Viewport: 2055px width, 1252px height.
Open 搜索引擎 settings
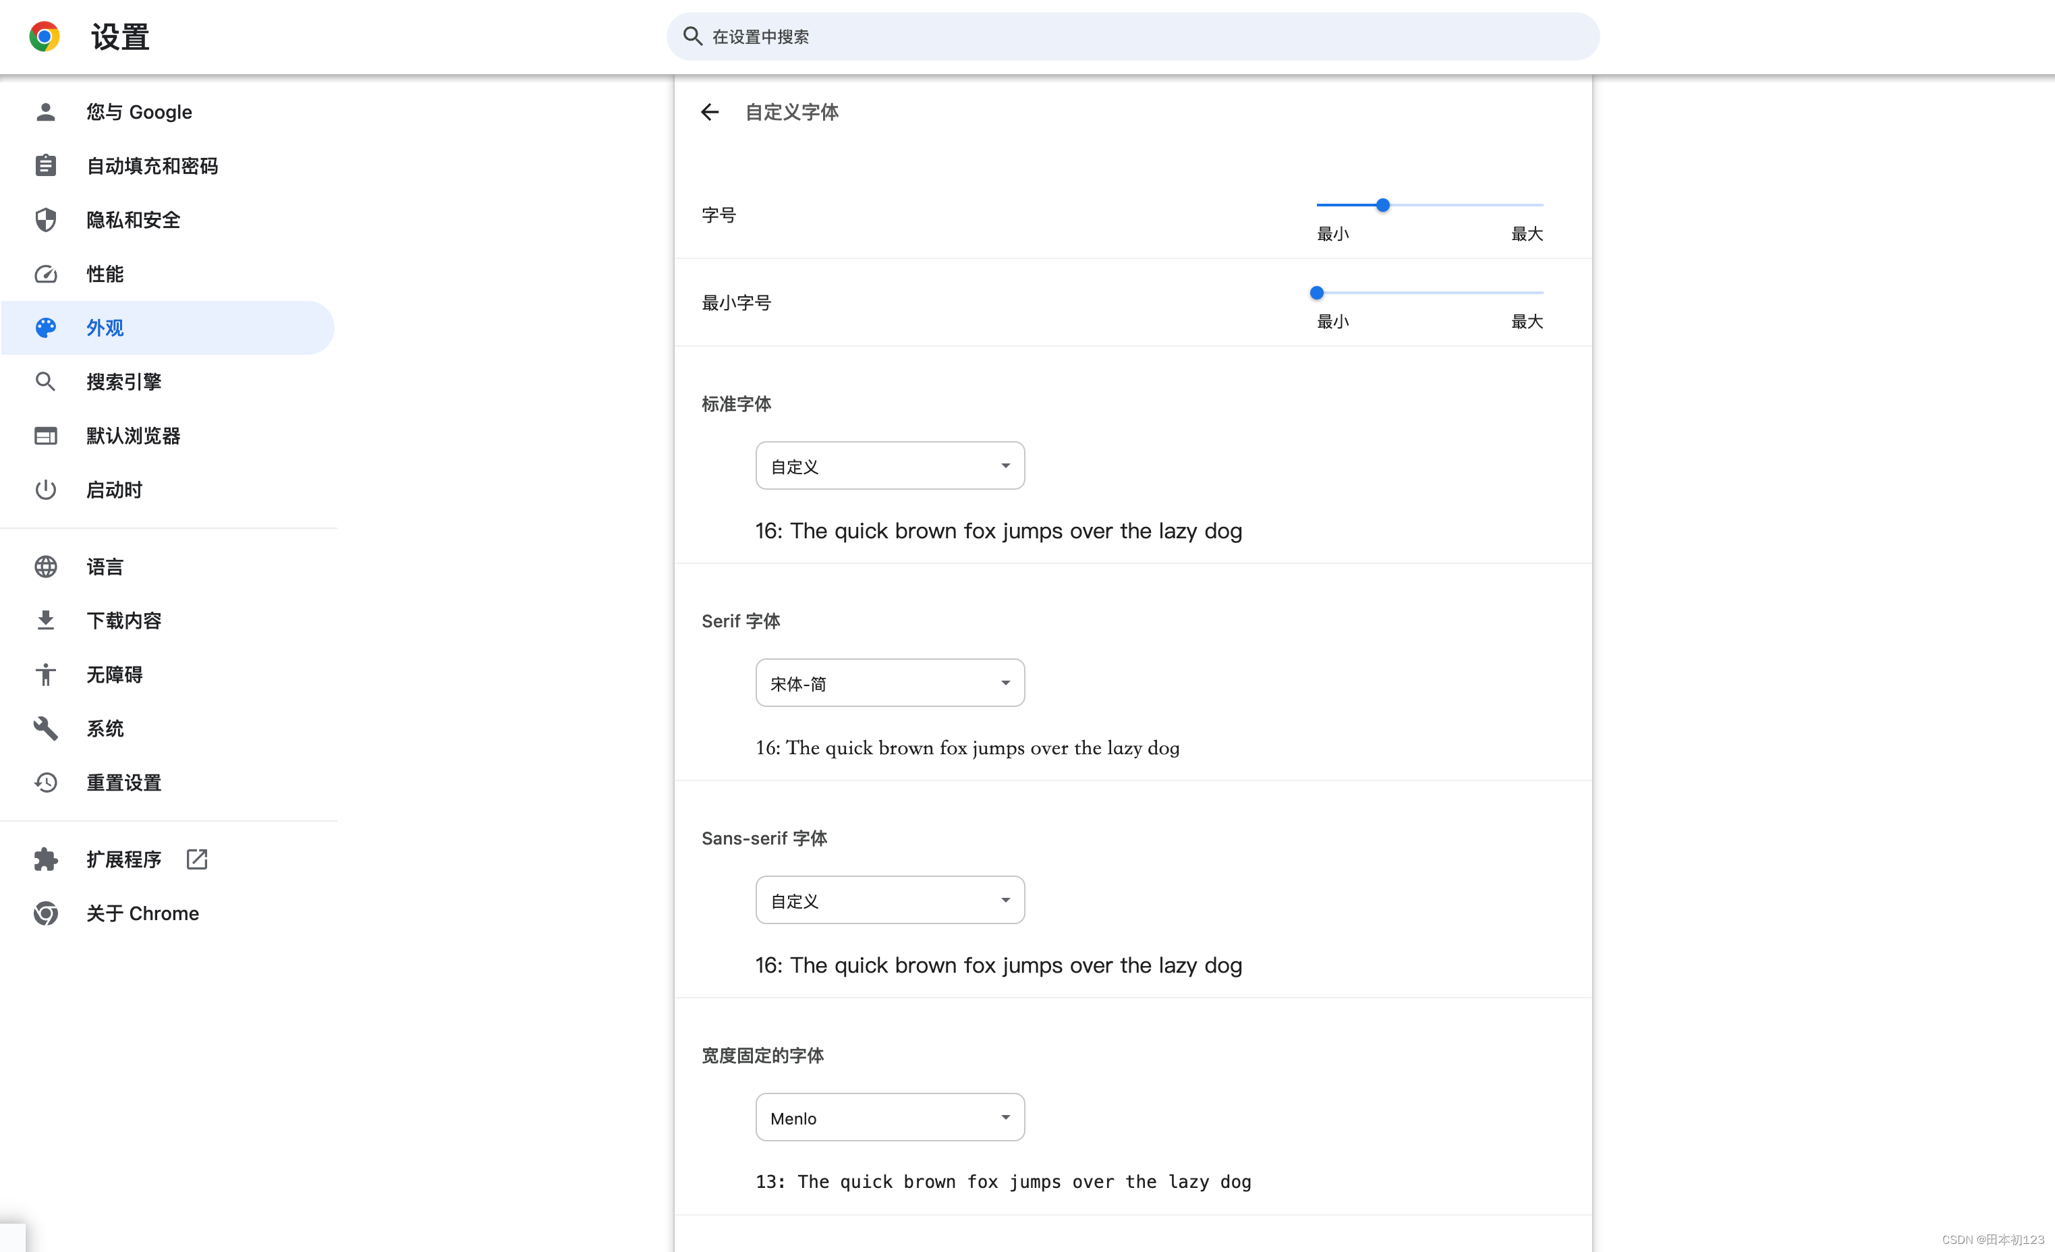coord(169,382)
